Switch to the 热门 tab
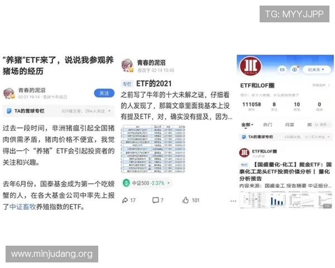The height and width of the screenshot is (268, 335). (x=267, y=125)
